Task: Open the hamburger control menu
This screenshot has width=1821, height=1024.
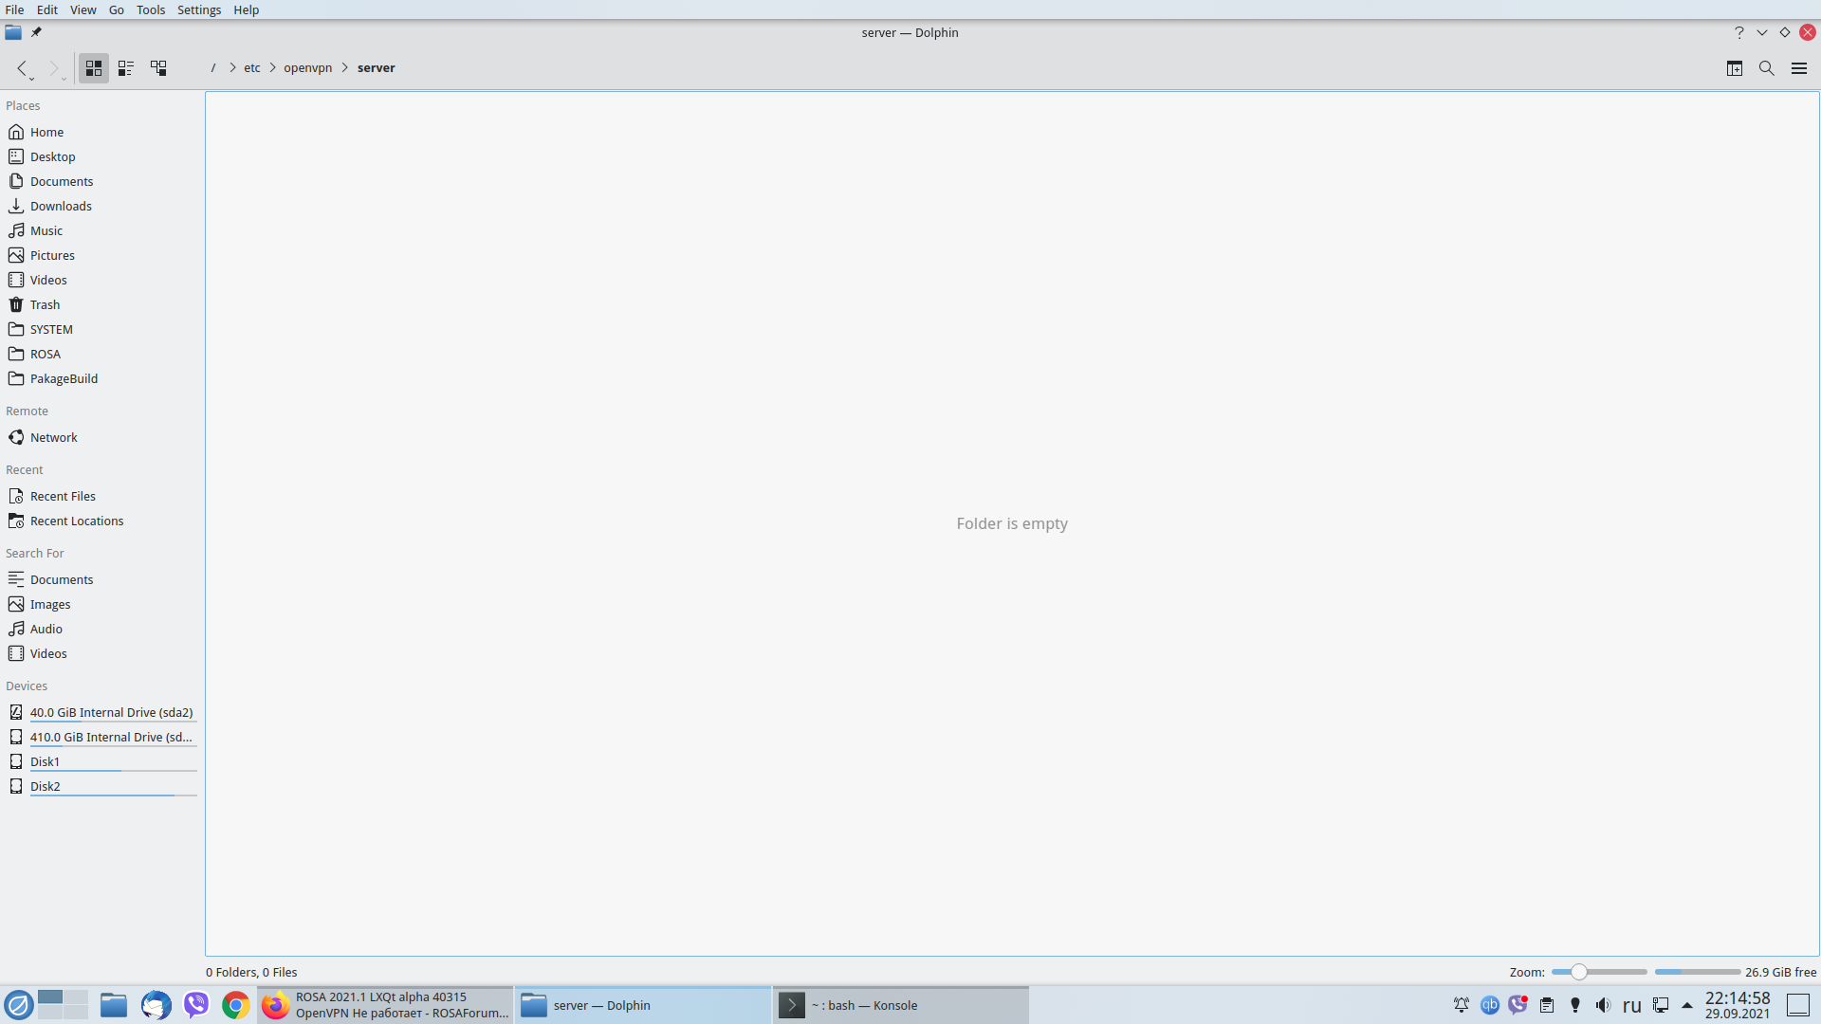Action: click(1798, 68)
